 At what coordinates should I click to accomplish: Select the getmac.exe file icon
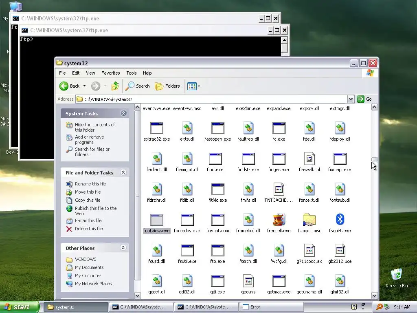(x=279, y=281)
